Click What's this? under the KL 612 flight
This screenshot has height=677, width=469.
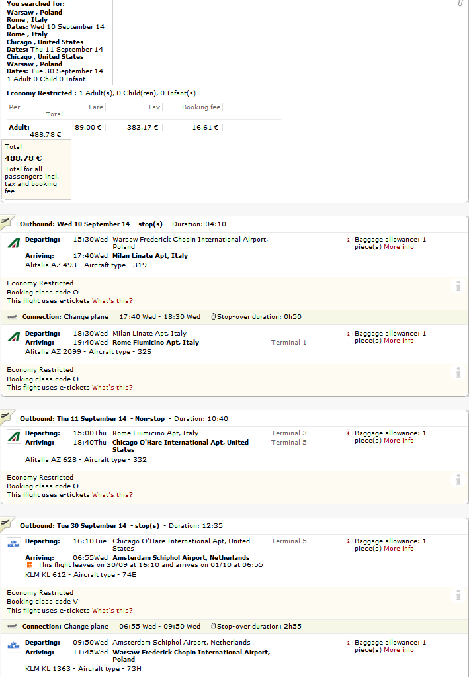click(112, 611)
